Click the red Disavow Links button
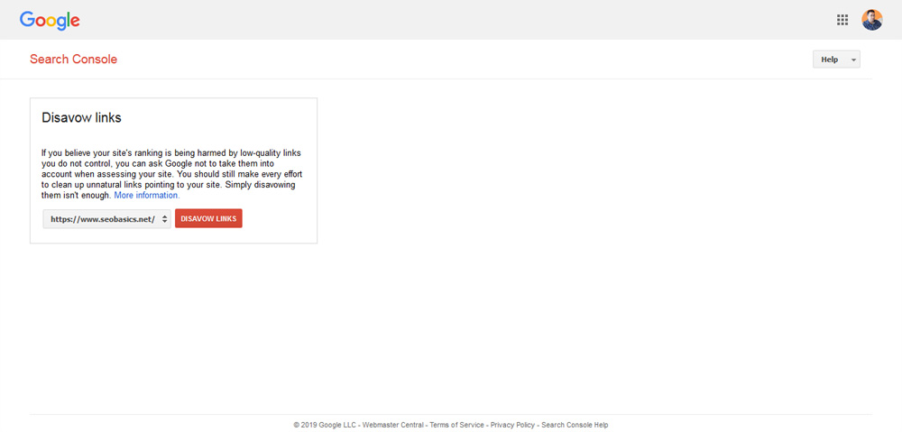Image resolution: width=902 pixels, height=432 pixels. click(208, 218)
